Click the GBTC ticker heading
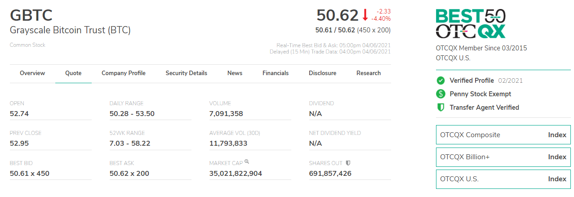This screenshot has height=197, width=574. 31,15
